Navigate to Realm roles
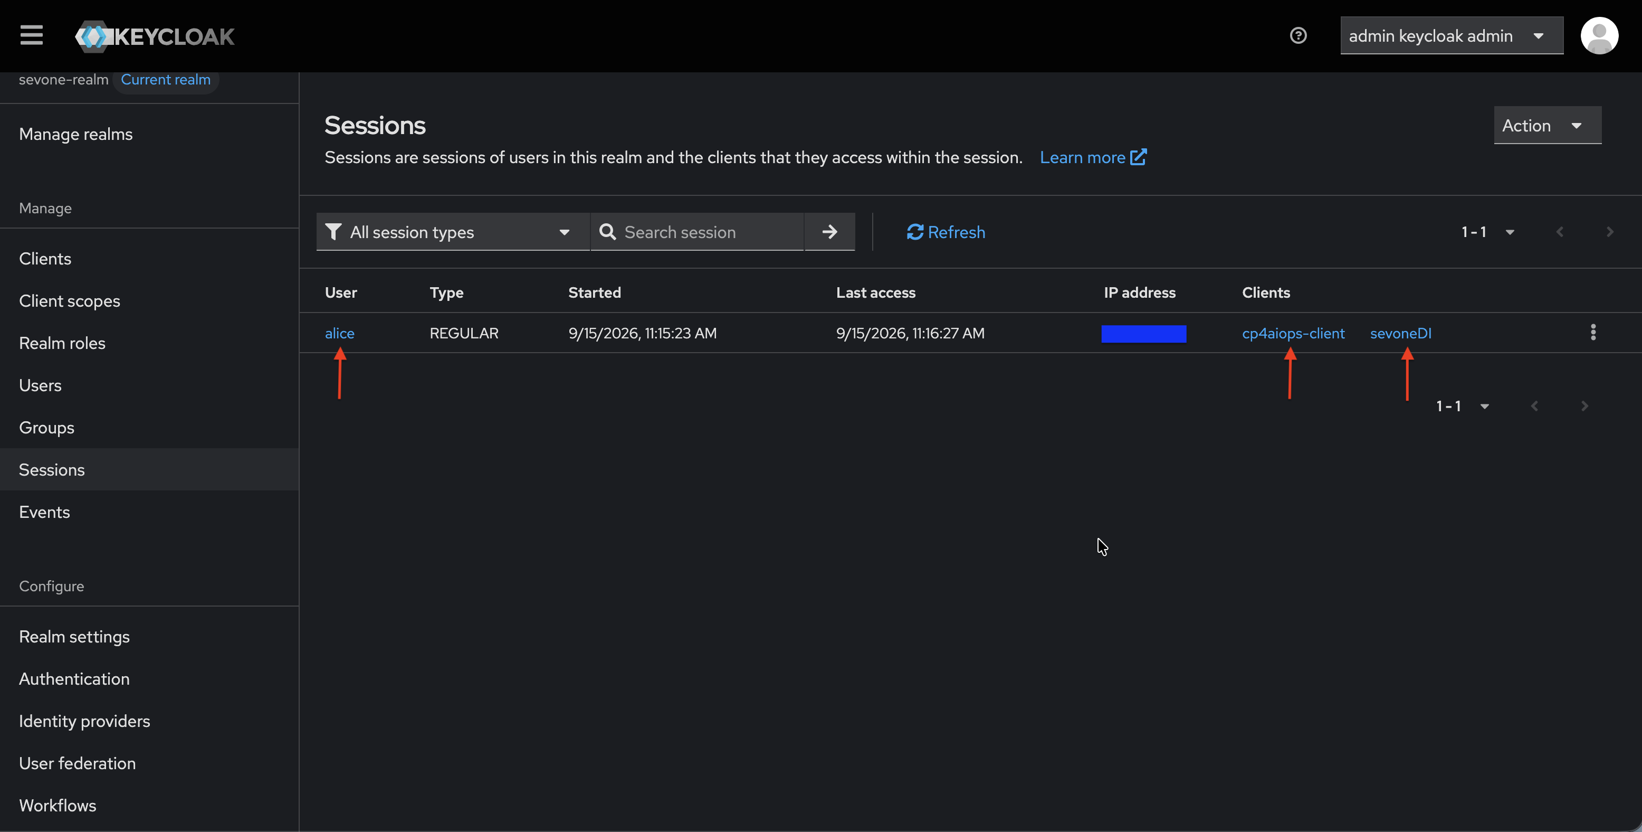The height and width of the screenshot is (832, 1642). (62, 343)
